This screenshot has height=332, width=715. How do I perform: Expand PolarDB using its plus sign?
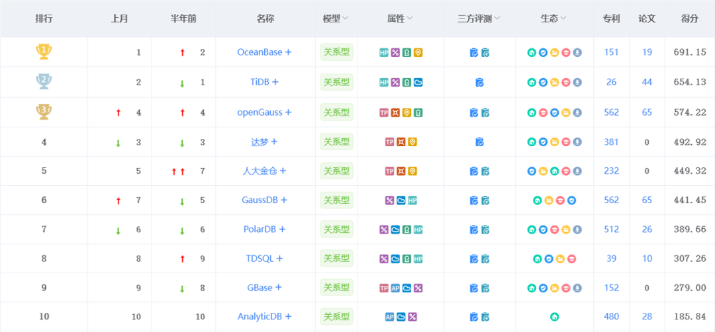click(282, 229)
